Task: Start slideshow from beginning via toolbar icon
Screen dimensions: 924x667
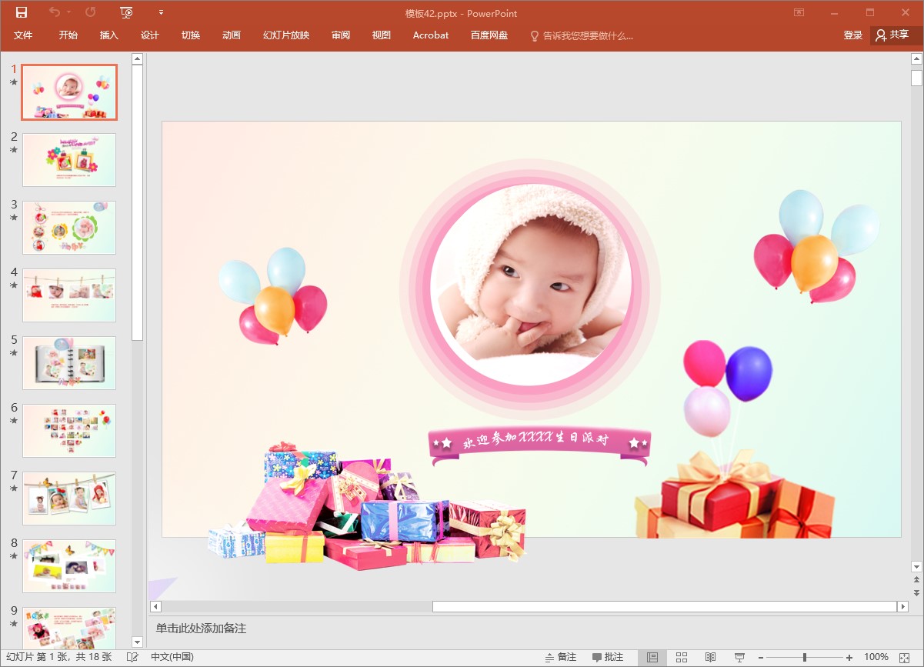Action: pyautogui.click(x=127, y=12)
